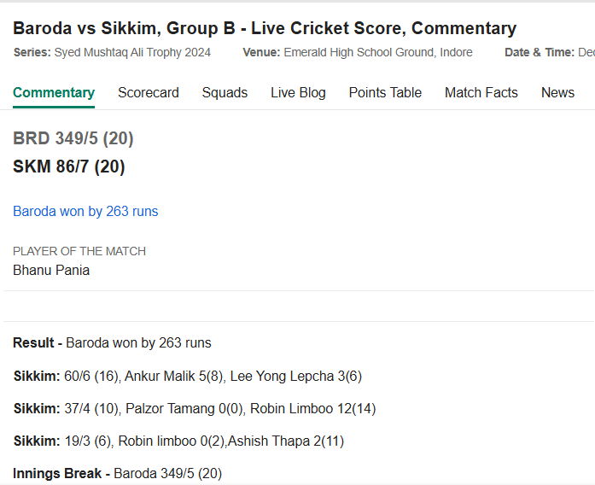The width and height of the screenshot is (595, 485).
Task: Click the page title Baroda vs Sikkim
Action: (265, 28)
